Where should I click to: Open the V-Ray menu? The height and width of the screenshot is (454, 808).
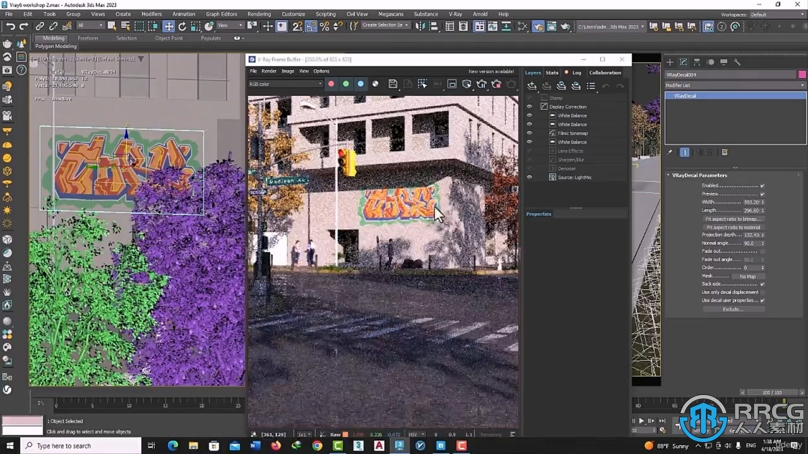[455, 14]
